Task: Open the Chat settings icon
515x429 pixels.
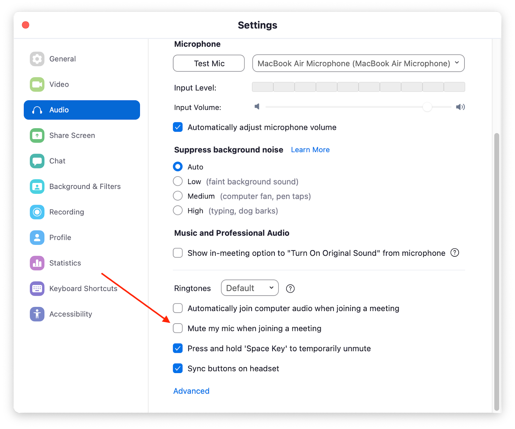Action: [37, 161]
